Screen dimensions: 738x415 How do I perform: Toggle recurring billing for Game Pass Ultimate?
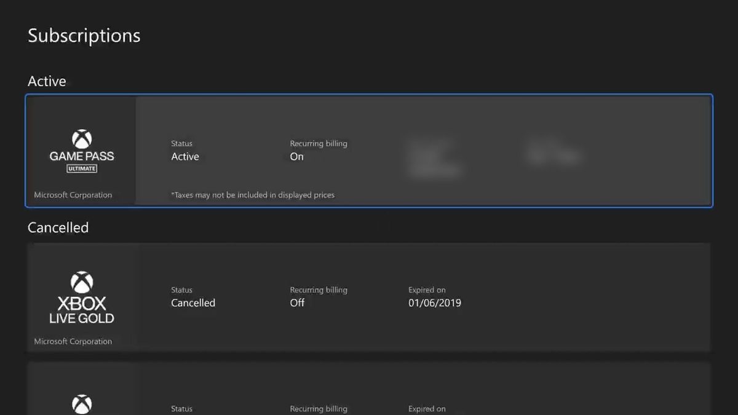pos(296,157)
